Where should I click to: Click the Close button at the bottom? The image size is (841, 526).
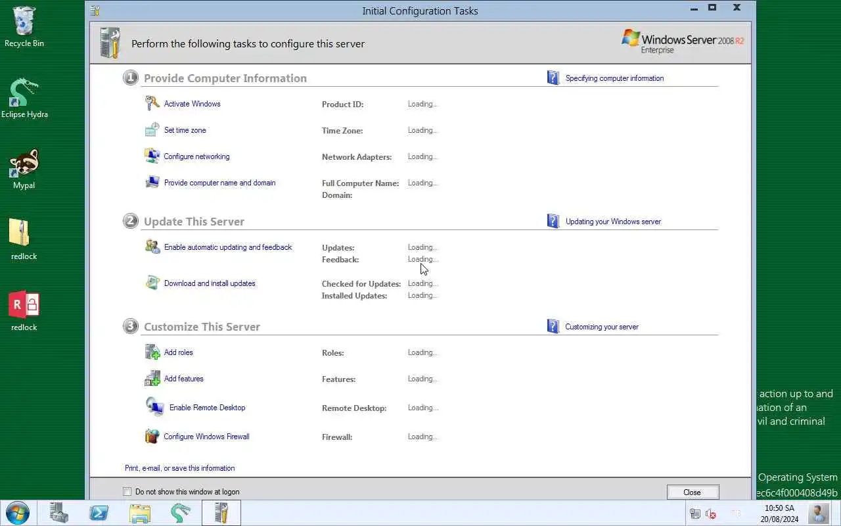tap(693, 492)
